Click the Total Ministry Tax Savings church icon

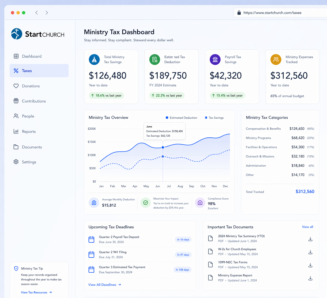(94, 60)
